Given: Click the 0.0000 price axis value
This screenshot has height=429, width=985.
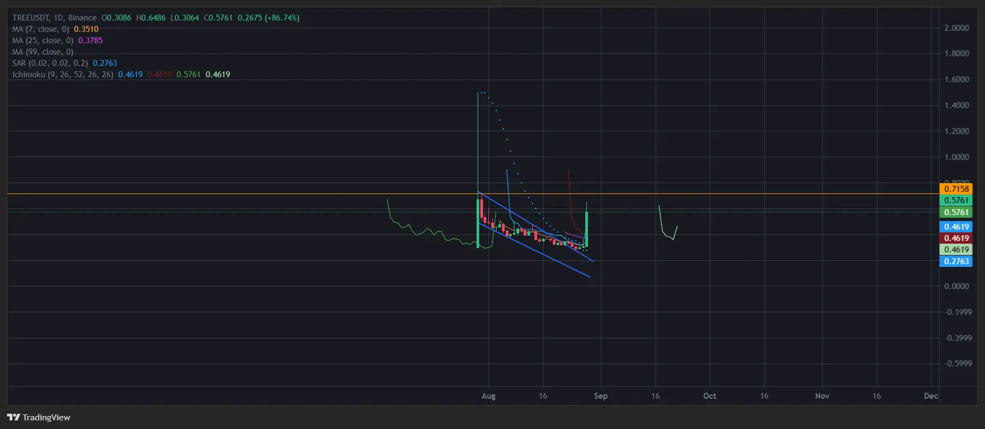Looking at the screenshot, I should 956,286.
